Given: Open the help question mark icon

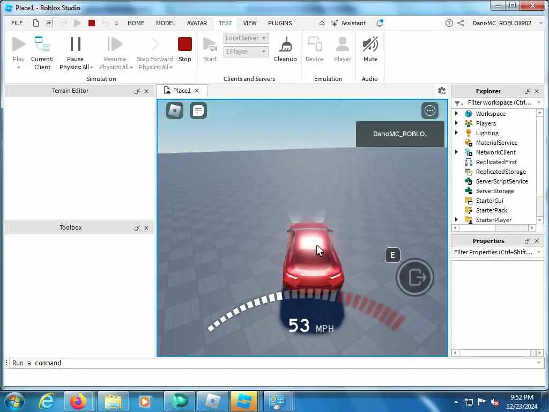Looking at the screenshot, I should point(449,23).
